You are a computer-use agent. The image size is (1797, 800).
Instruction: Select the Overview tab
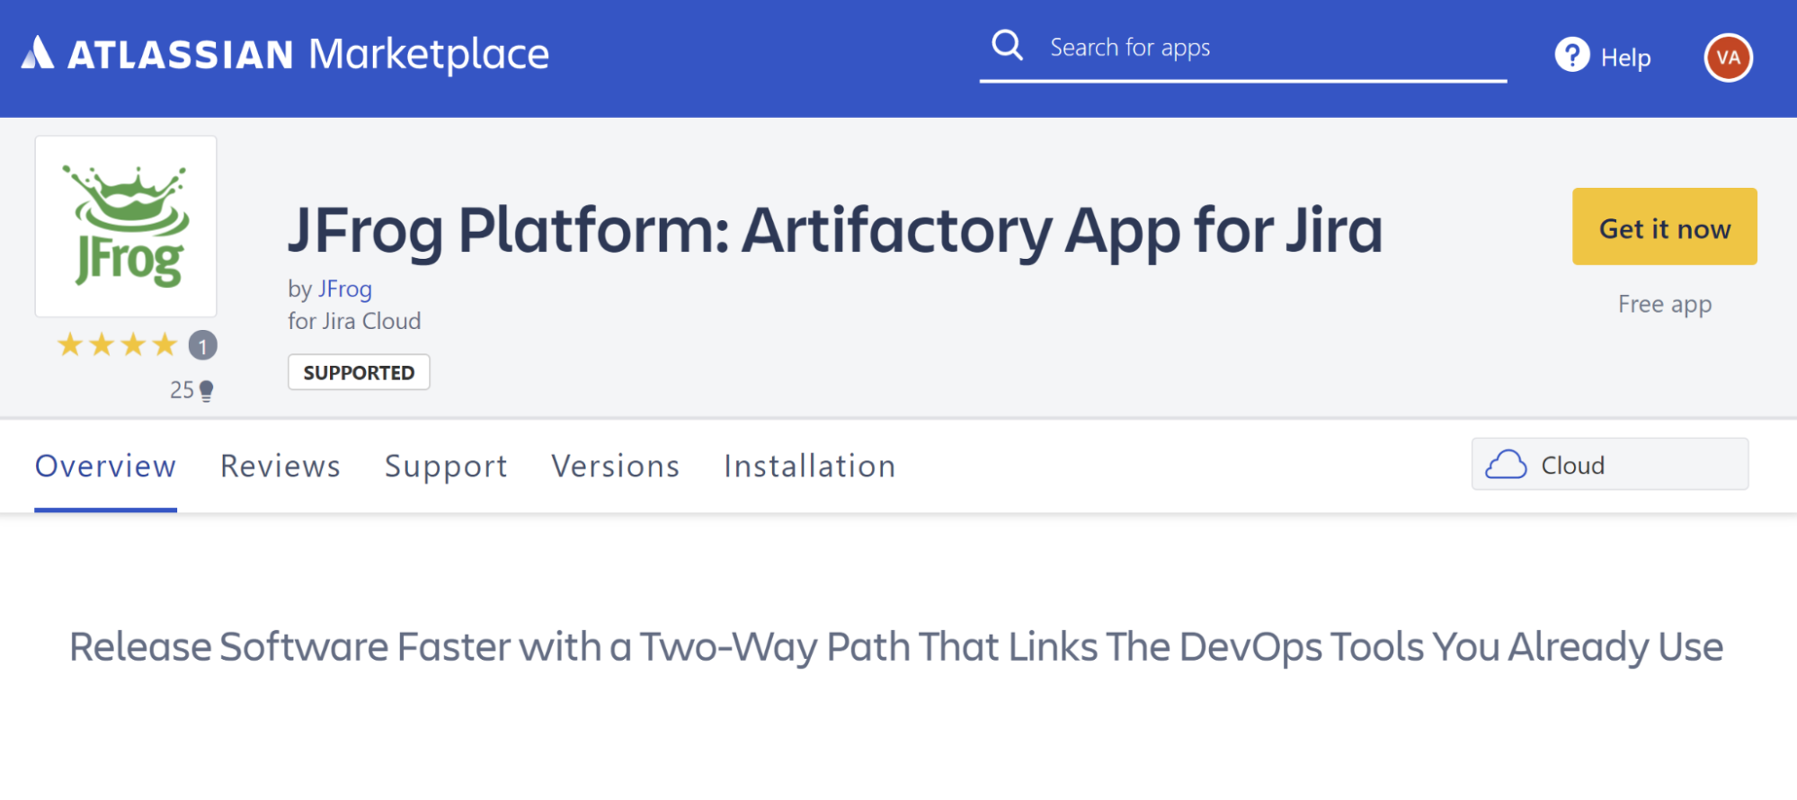(x=105, y=466)
